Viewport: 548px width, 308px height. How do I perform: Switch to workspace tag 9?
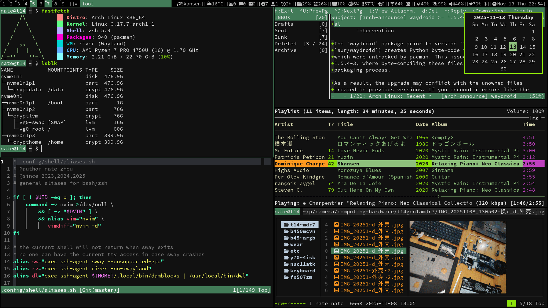point(63,4)
